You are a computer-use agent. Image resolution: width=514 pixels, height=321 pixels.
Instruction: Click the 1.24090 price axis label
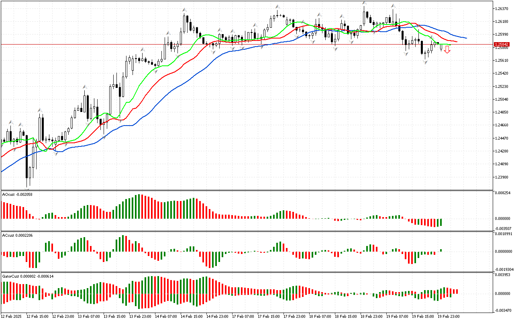(x=502, y=164)
